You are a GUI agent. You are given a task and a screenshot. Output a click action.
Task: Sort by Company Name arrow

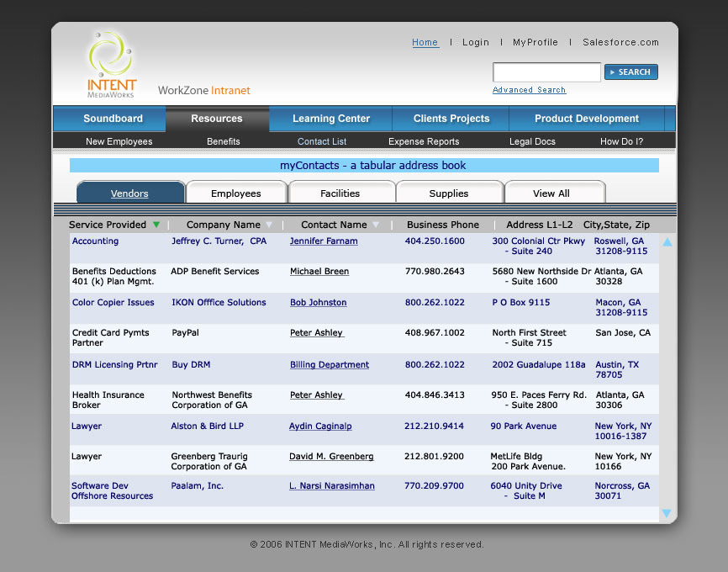click(269, 225)
